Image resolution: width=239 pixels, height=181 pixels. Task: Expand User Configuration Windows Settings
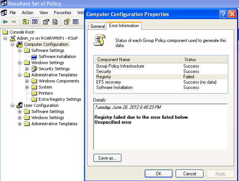(x=20, y=118)
